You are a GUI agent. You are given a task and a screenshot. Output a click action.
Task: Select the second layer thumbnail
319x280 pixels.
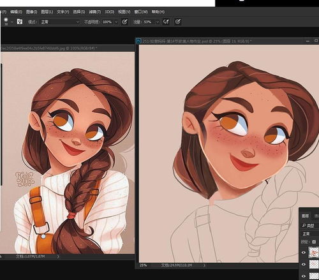tap(314, 265)
